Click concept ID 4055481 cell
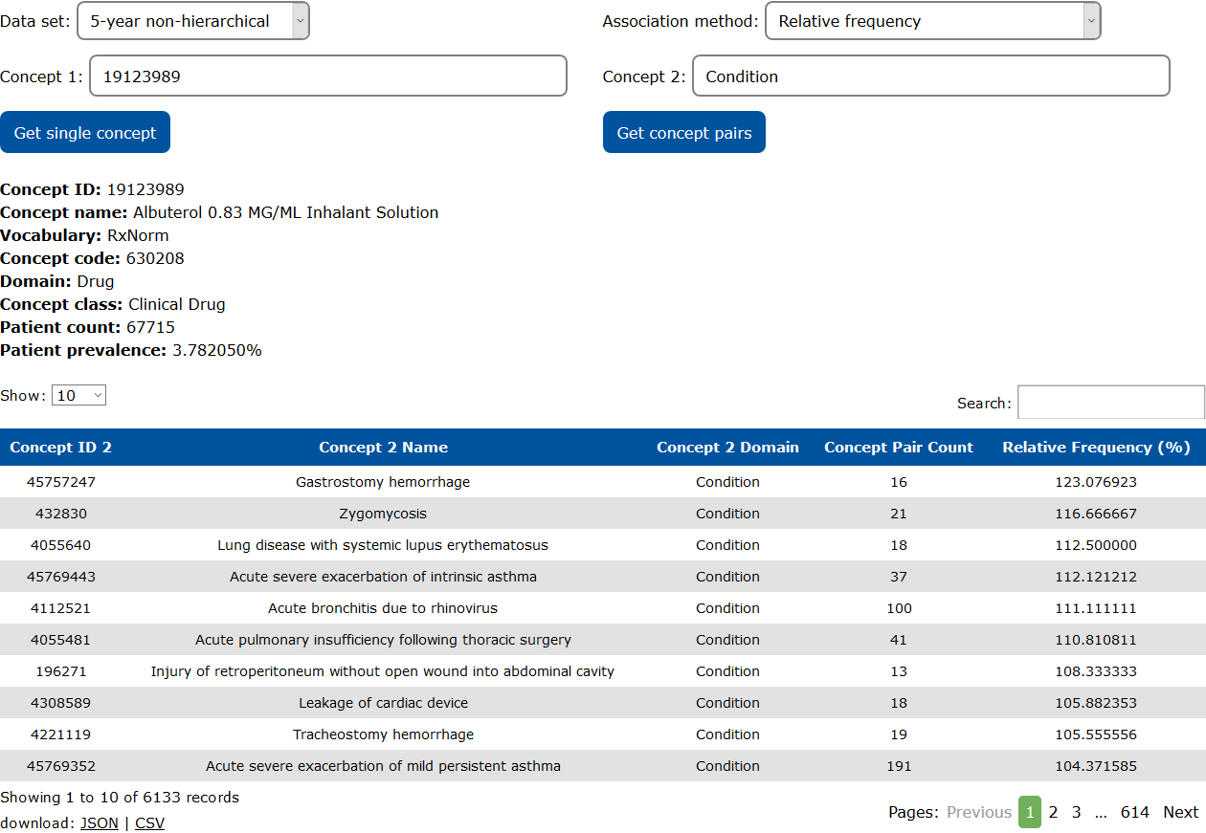The image size is (1206, 833). 61,640
